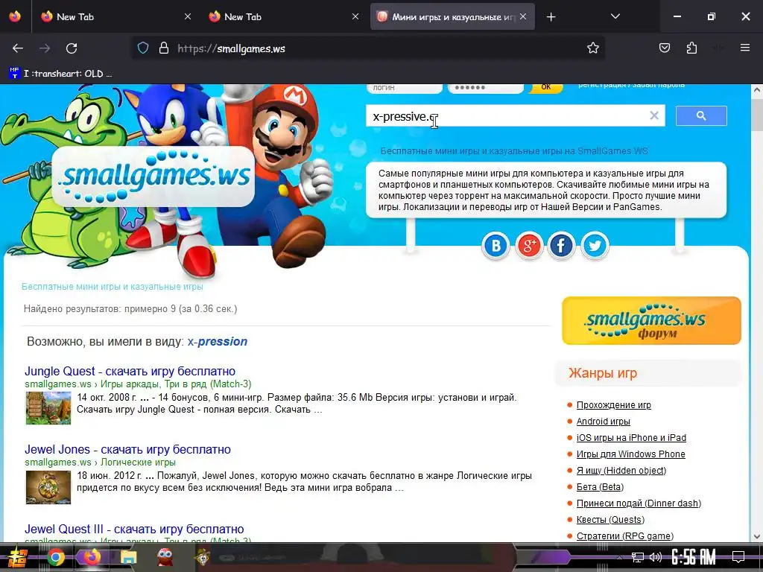Image resolution: width=763 pixels, height=572 pixels.
Task: Open the notification center tray icon
Action: point(738,557)
